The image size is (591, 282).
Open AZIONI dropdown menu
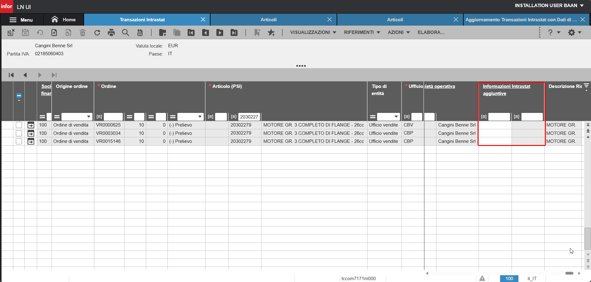point(399,32)
